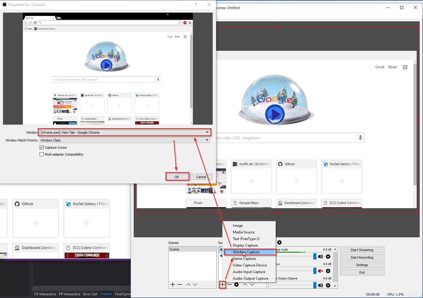
Task: Mute the Desktop Audio speaker
Action: point(321,257)
